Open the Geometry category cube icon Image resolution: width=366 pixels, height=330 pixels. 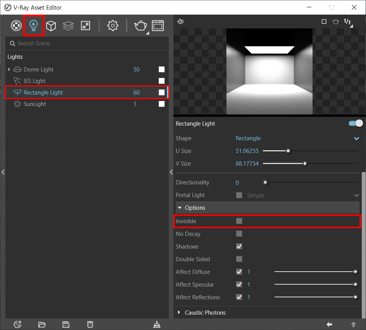51,26
